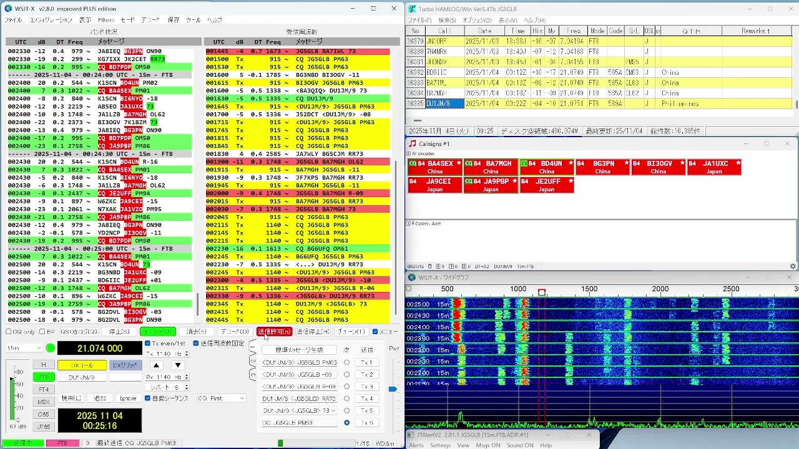Uncheck the Tx even/1st checkbox
This screenshot has width=799, height=449.
coord(148,343)
